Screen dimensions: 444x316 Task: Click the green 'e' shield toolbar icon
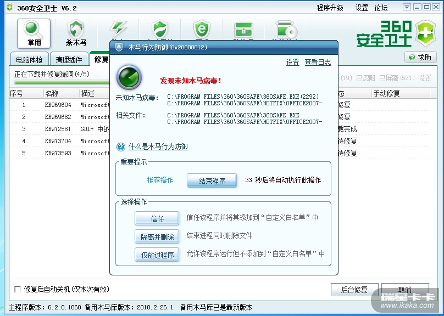202,30
